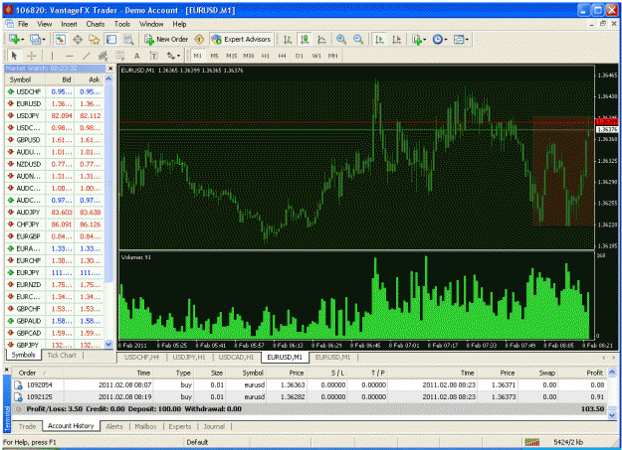Switch timeframe to D1
This screenshot has width=622, height=450.
click(300, 56)
